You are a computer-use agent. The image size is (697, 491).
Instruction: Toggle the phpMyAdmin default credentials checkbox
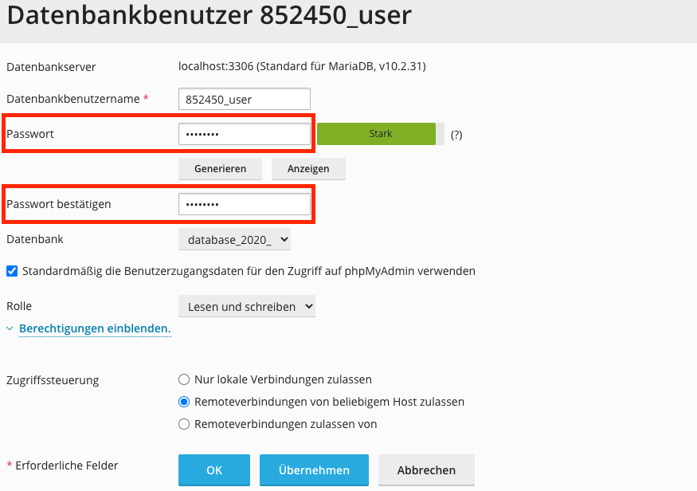[12, 271]
